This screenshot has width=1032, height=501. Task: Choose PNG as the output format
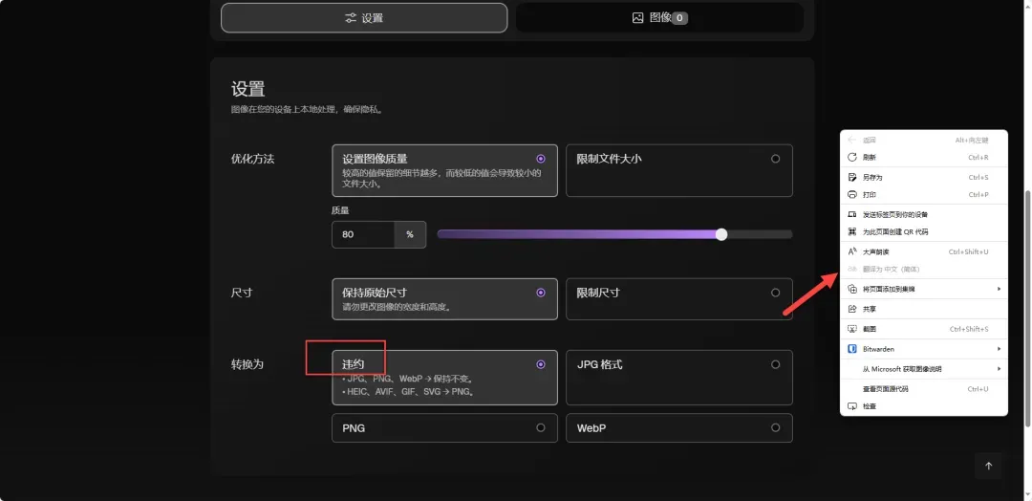(445, 428)
